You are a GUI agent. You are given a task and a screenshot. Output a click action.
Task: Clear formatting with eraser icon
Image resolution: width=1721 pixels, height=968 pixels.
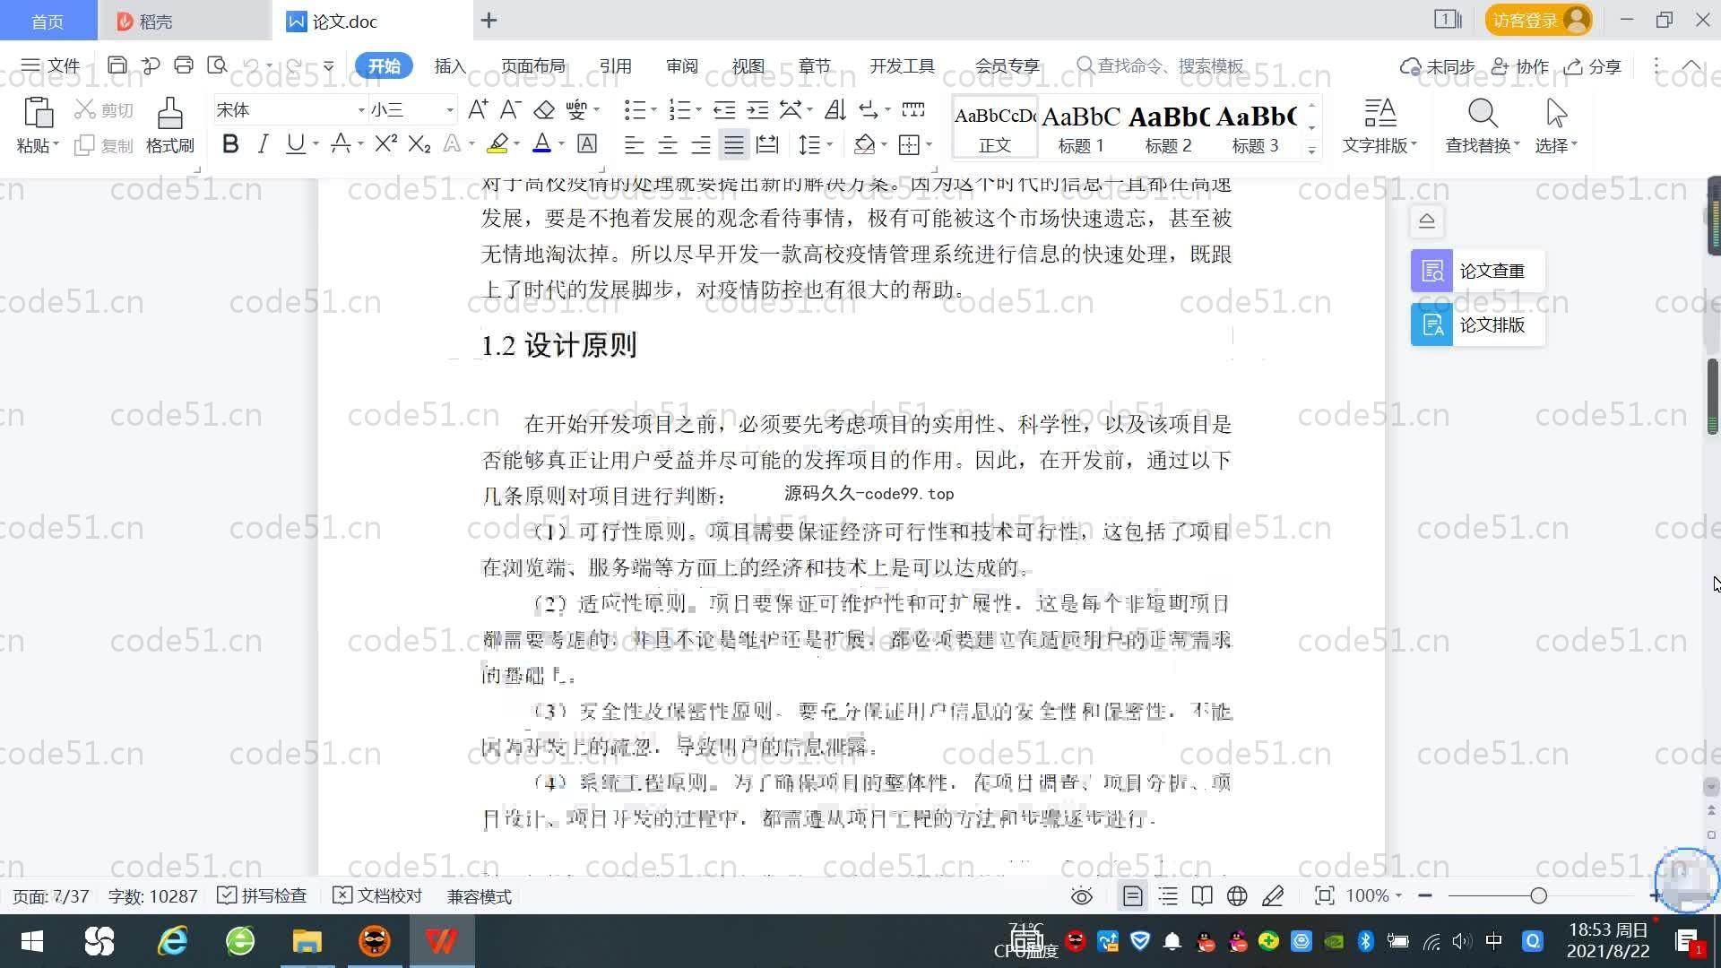pyautogui.click(x=544, y=109)
